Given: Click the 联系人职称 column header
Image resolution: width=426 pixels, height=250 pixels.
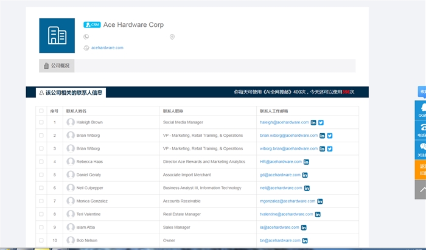Looking at the screenshot, I should pyautogui.click(x=173, y=111).
